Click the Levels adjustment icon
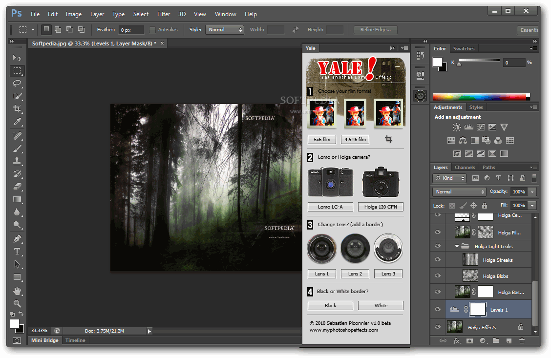551x358 pixels. [469, 127]
